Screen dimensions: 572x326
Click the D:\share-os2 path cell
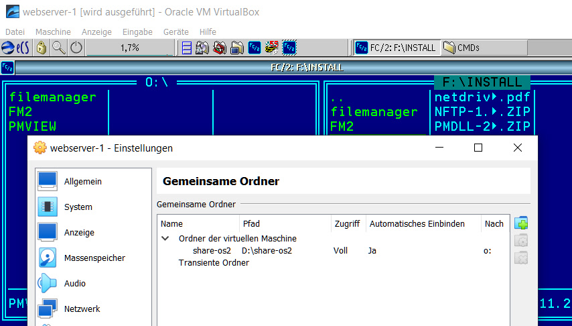[x=267, y=251]
